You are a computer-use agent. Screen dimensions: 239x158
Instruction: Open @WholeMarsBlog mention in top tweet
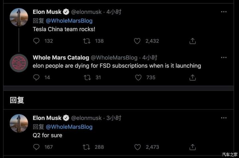click(69, 21)
